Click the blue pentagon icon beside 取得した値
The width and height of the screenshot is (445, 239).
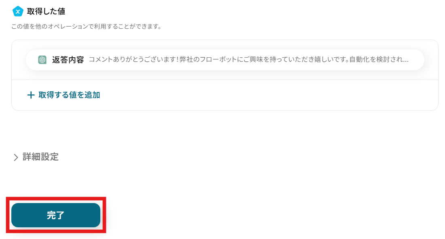[x=18, y=11]
